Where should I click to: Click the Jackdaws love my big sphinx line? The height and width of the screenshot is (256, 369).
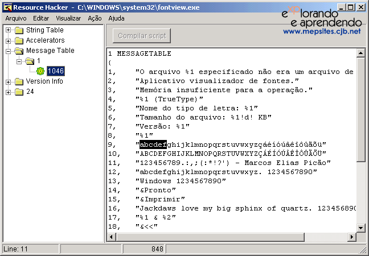click(245, 209)
